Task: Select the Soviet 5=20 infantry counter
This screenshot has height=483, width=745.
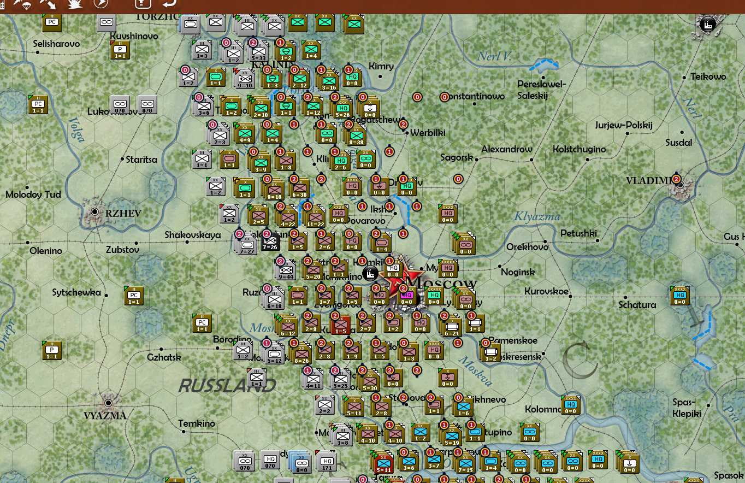Action: pos(314,270)
